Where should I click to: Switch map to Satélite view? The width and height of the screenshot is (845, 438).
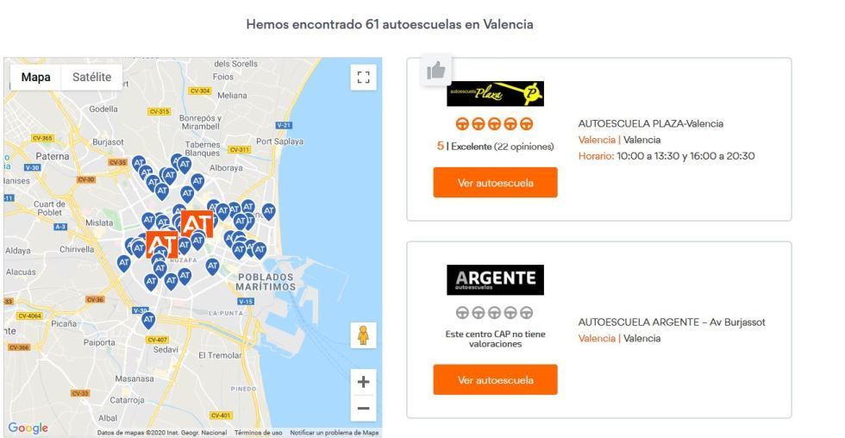pyautogui.click(x=91, y=77)
